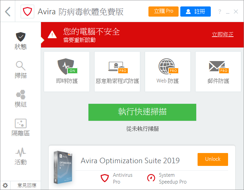Open the 意見回應 feedback link
The image size is (244, 190).
pyautogui.click(x=27, y=185)
